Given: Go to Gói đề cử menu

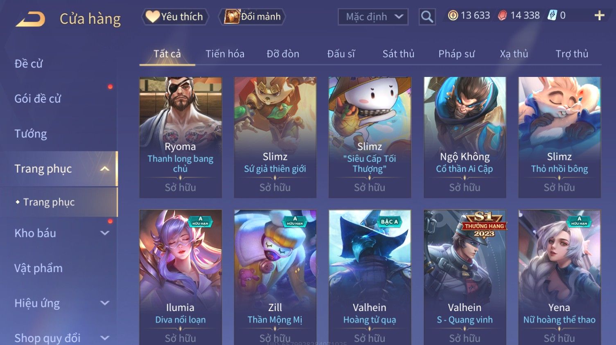Looking at the screenshot, I should tap(38, 99).
